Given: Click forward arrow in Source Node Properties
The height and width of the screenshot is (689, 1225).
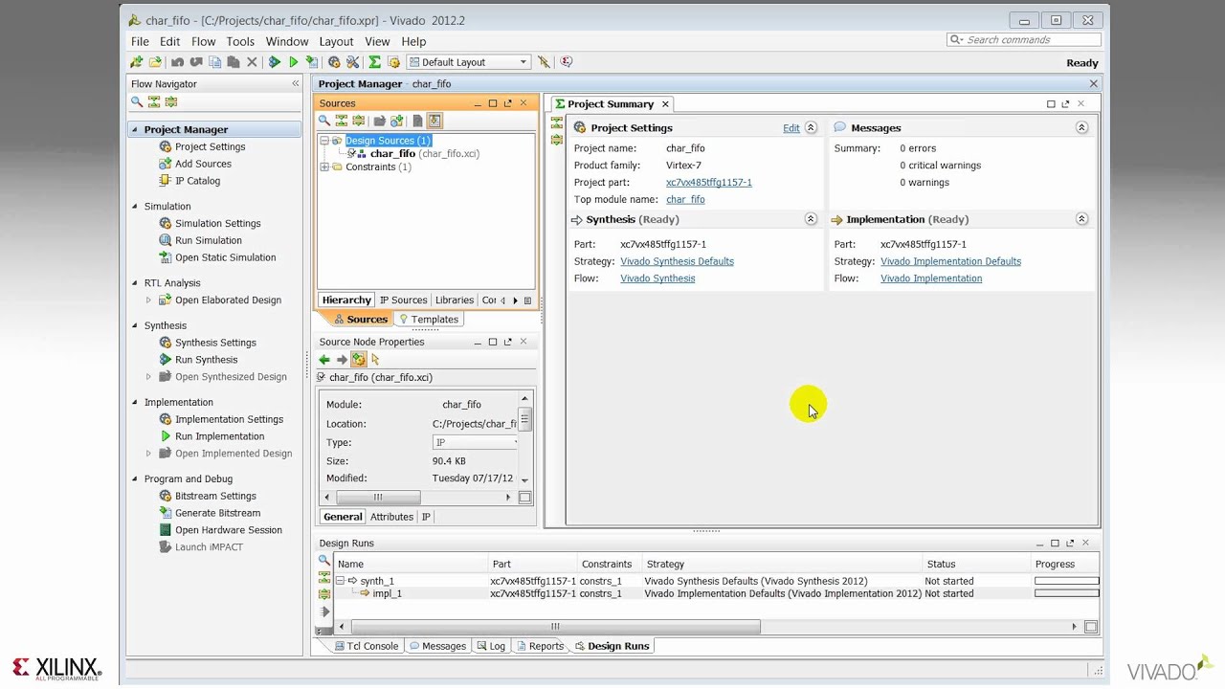Looking at the screenshot, I should click(x=342, y=360).
